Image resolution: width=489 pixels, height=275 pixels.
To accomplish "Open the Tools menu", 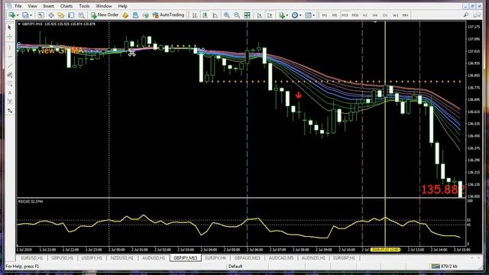I will click(x=84, y=6).
